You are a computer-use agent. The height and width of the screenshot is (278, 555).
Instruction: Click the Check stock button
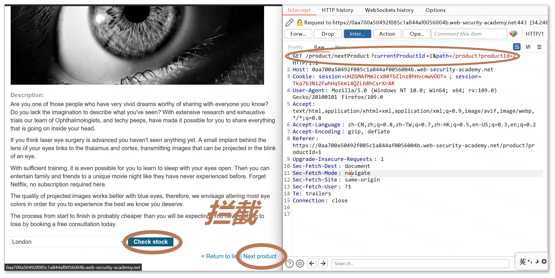[x=151, y=242]
